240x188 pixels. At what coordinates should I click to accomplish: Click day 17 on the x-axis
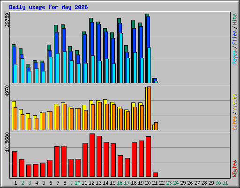pos(127,183)
